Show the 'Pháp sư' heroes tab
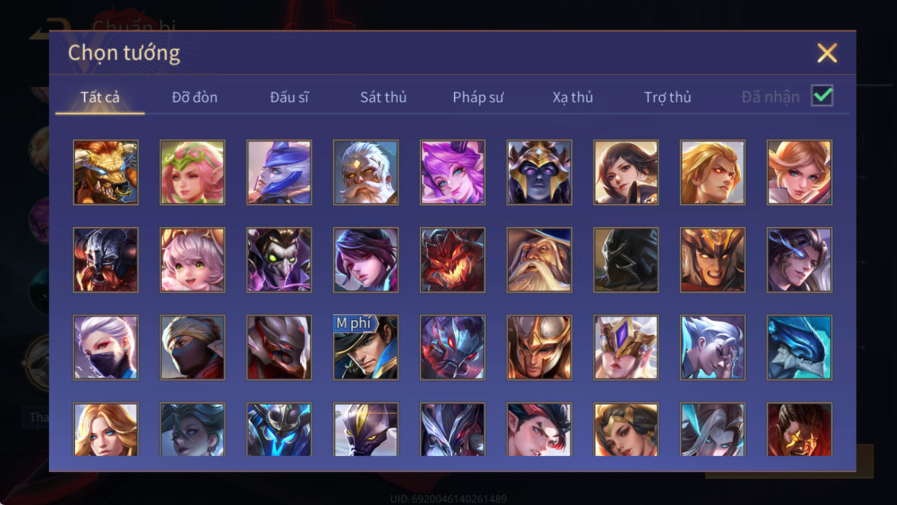Viewport: 897px width, 505px height. coord(478,97)
